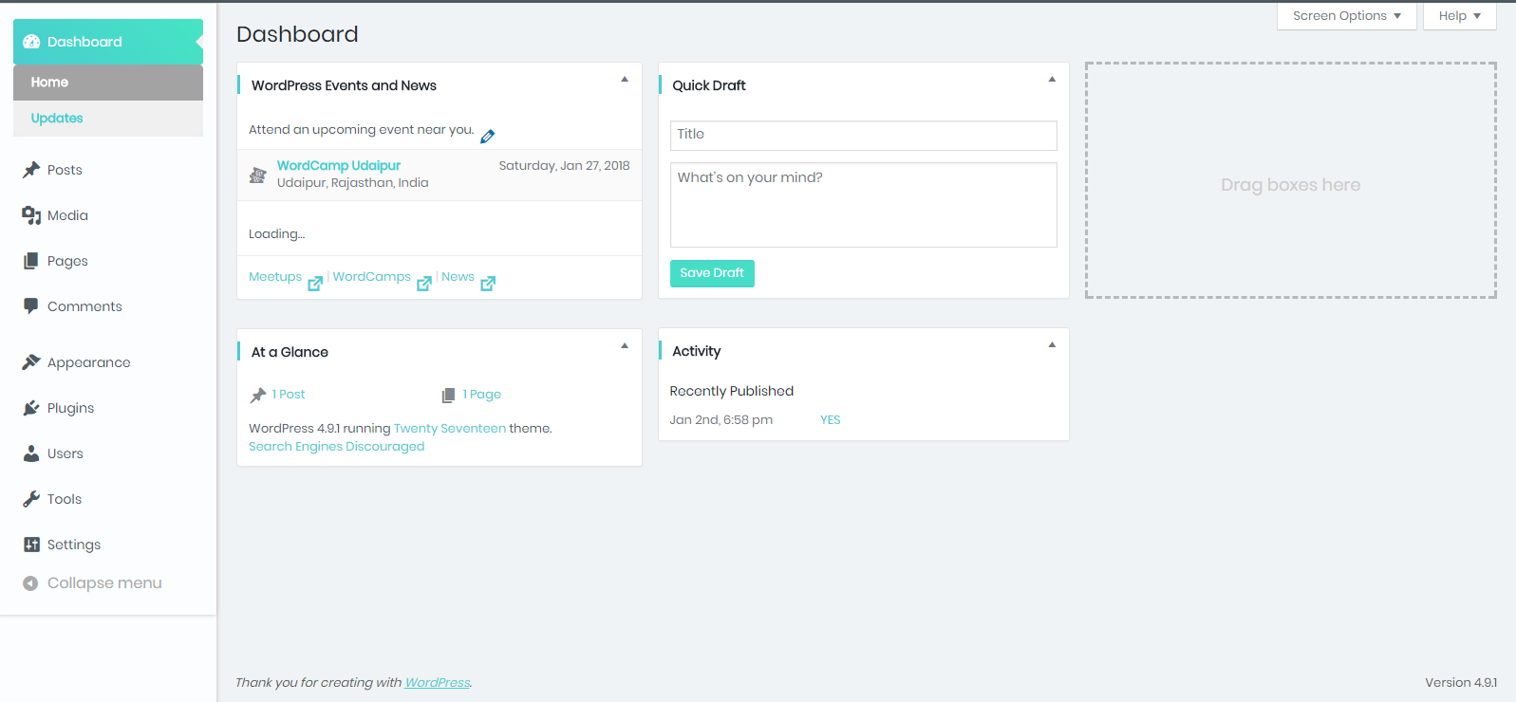Screen dimensions: 1516x702
Task: Click the Collapse menu arrow icon
Action: pyautogui.click(x=30, y=583)
